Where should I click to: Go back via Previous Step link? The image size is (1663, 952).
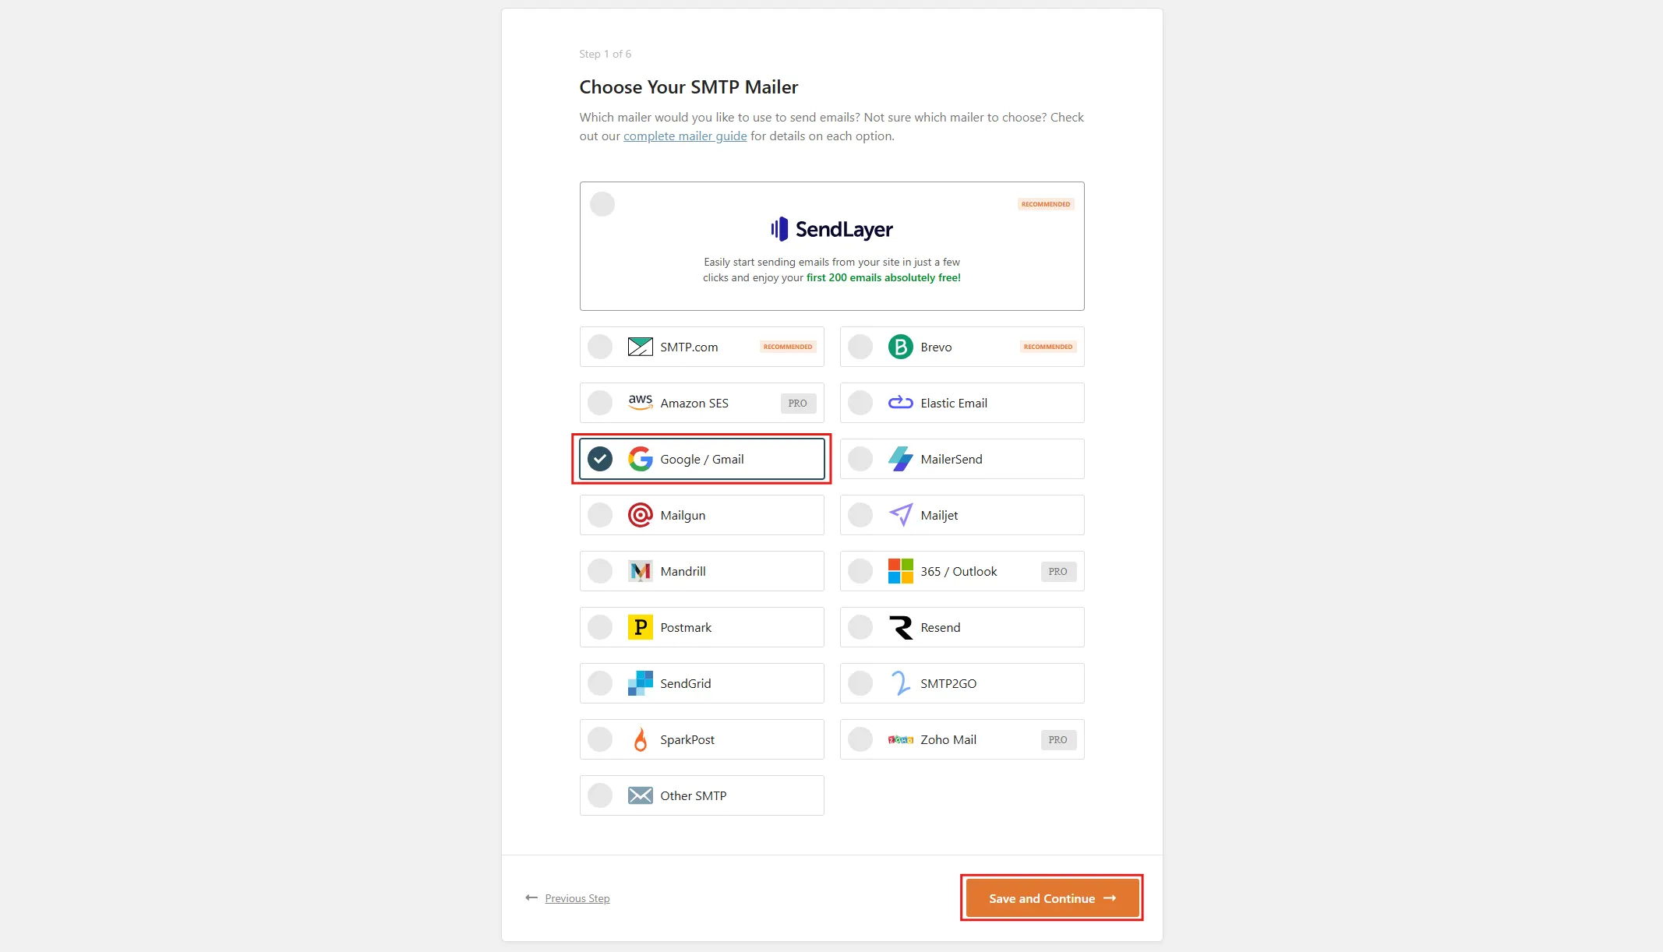pos(577,898)
